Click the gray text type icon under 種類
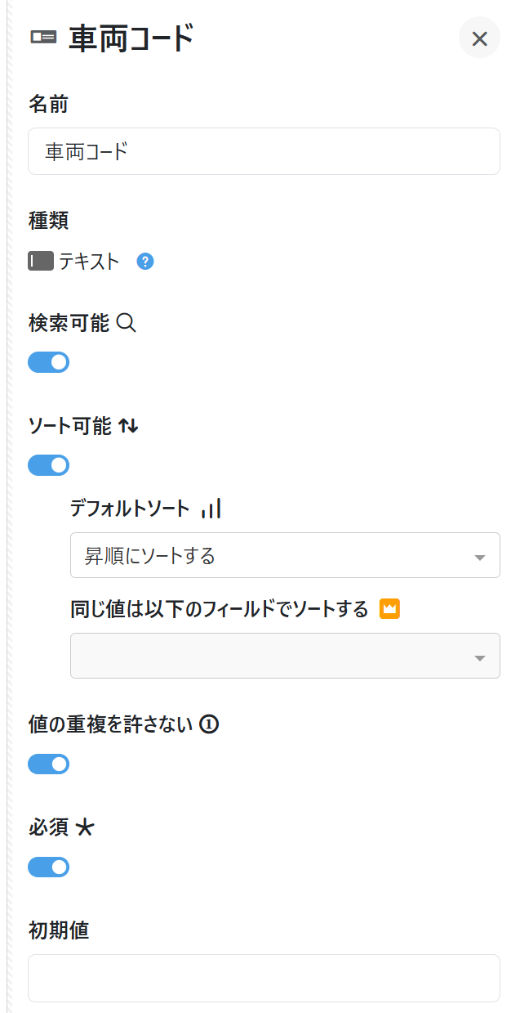 (41, 262)
